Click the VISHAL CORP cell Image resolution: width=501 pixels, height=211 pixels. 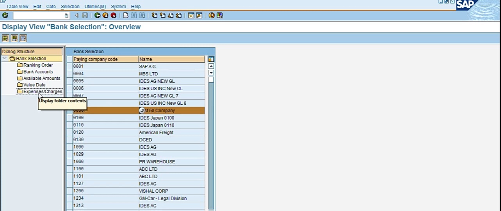(172, 191)
